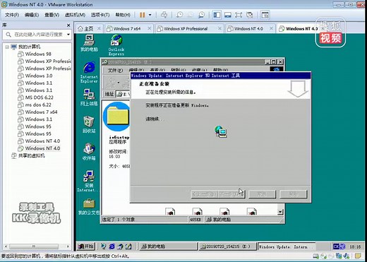Screen dimensions: 367x262
Task: Click the yellow message log icon
Action: (358, 256)
